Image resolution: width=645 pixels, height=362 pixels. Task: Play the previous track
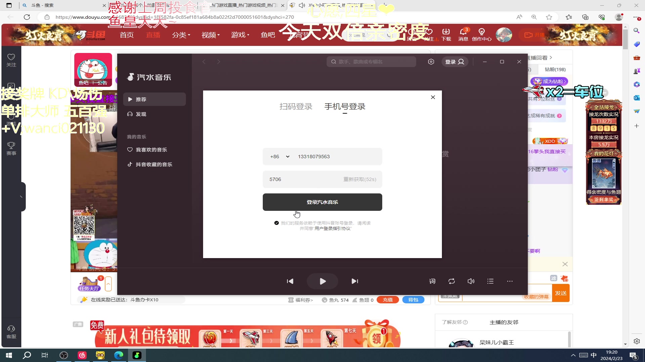[x=290, y=281]
